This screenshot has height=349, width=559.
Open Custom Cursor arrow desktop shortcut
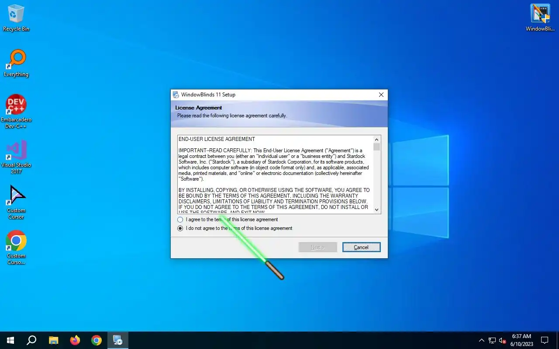(x=16, y=202)
